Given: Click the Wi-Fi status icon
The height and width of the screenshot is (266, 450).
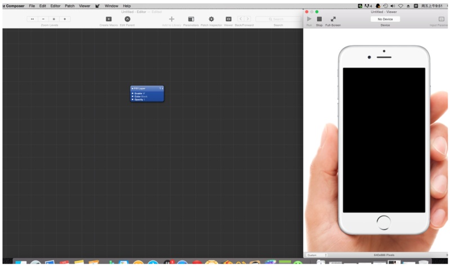Looking at the screenshot, I should (400, 6).
